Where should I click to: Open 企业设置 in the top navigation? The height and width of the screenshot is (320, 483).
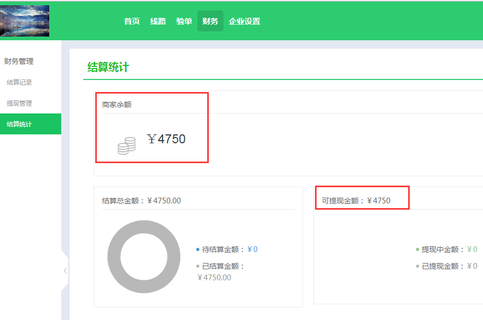pos(244,21)
